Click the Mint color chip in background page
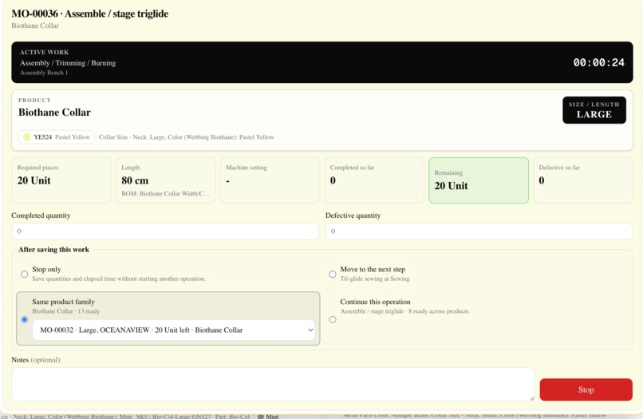This screenshot has width=643, height=419. pyautogui.click(x=268, y=416)
